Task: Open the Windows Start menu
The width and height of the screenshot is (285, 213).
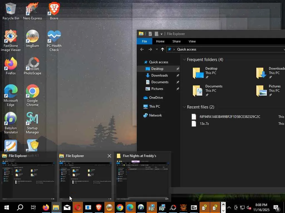Action: [x=7, y=207]
